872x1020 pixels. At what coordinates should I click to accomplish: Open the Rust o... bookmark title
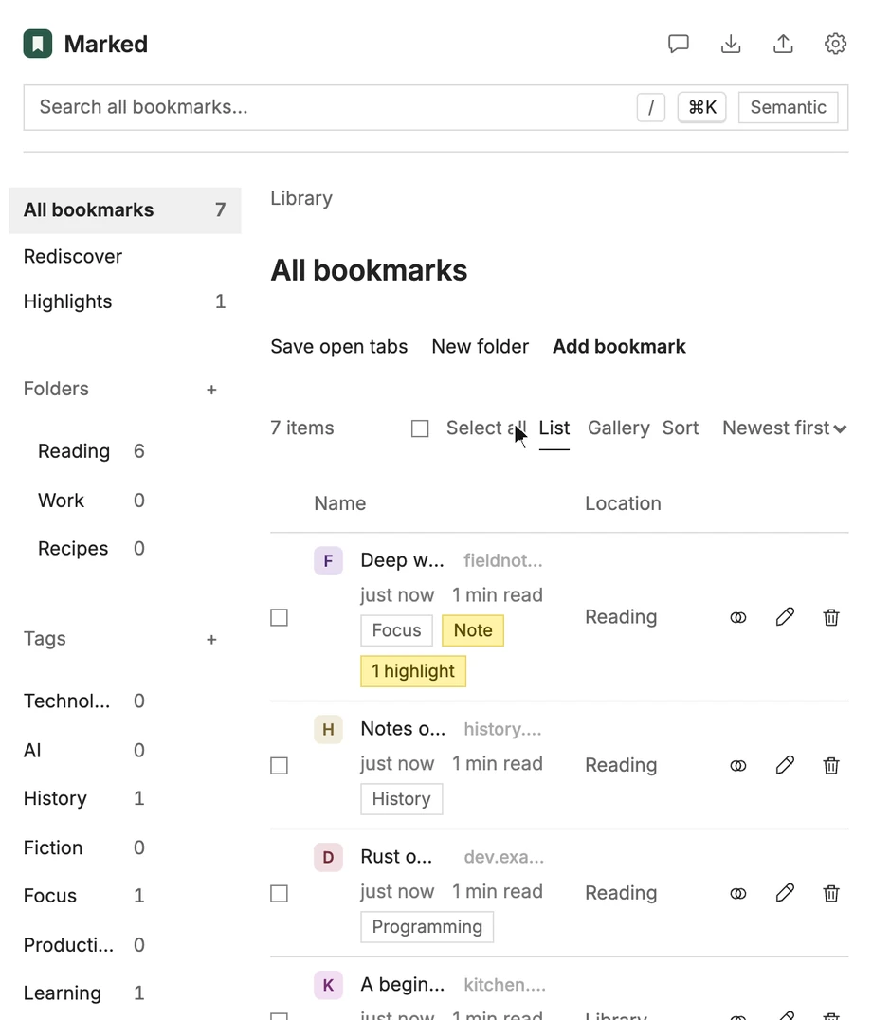[x=396, y=857]
